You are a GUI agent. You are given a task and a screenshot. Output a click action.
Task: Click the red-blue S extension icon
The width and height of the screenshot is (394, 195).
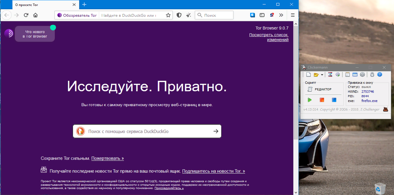(272, 15)
